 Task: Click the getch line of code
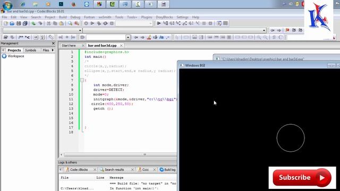(103, 109)
